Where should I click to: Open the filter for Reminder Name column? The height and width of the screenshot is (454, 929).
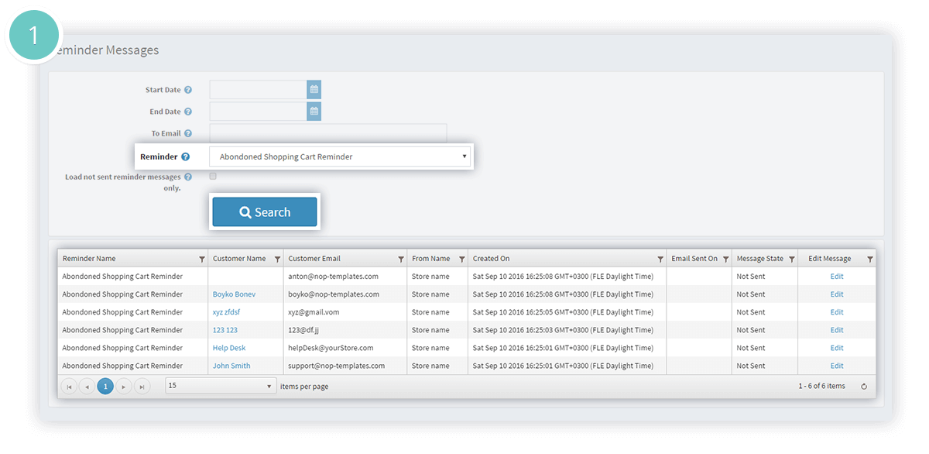202,259
